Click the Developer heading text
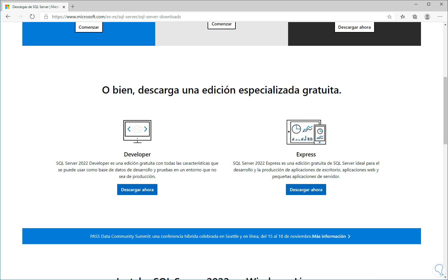Image resolution: width=448 pixels, height=280 pixels. pyautogui.click(x=137, y=154)
